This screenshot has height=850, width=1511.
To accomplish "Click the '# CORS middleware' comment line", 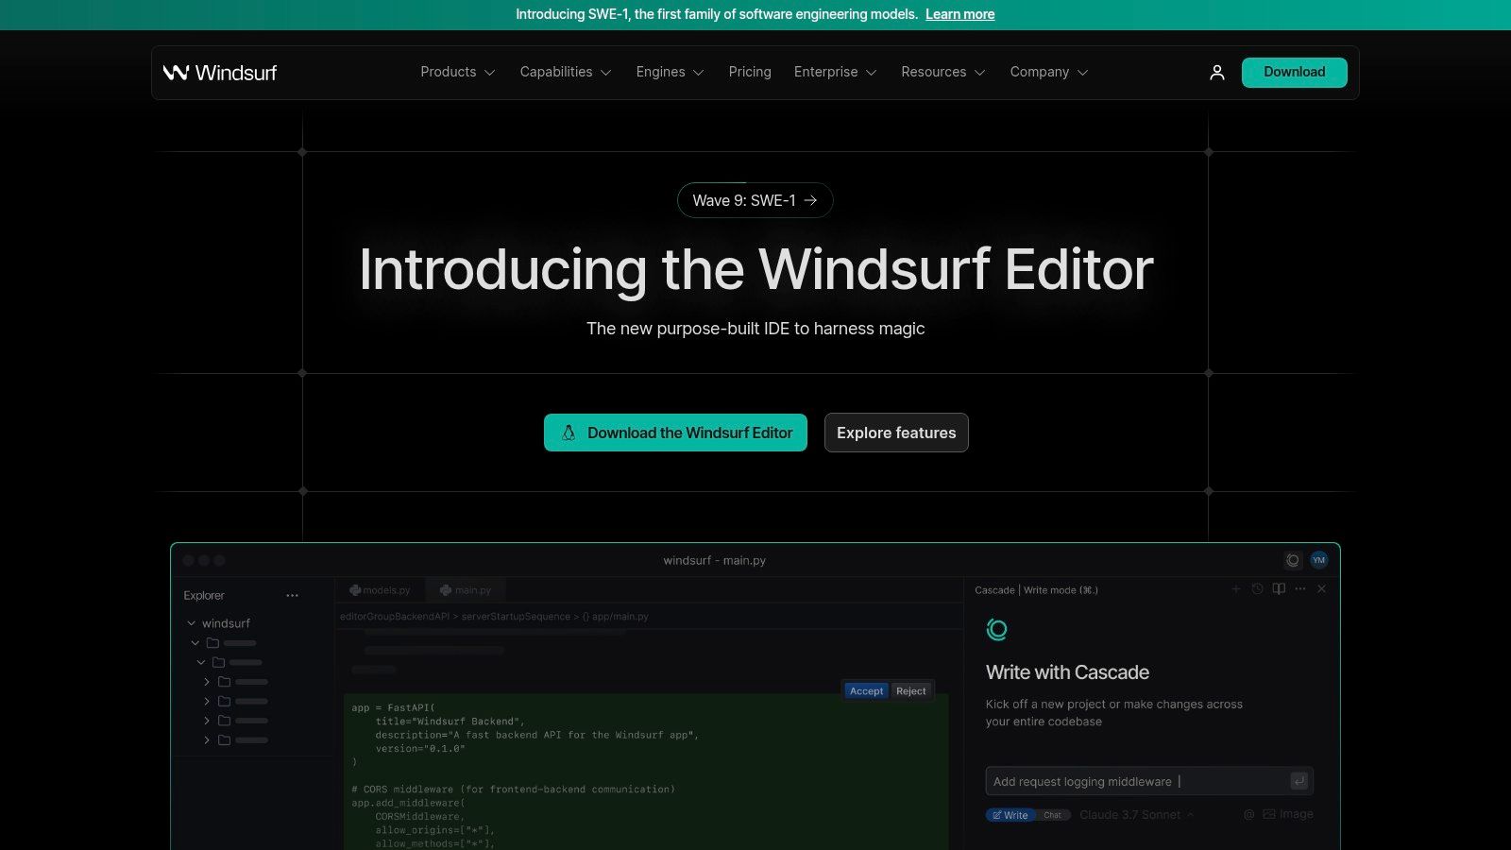I will [513, 789].
